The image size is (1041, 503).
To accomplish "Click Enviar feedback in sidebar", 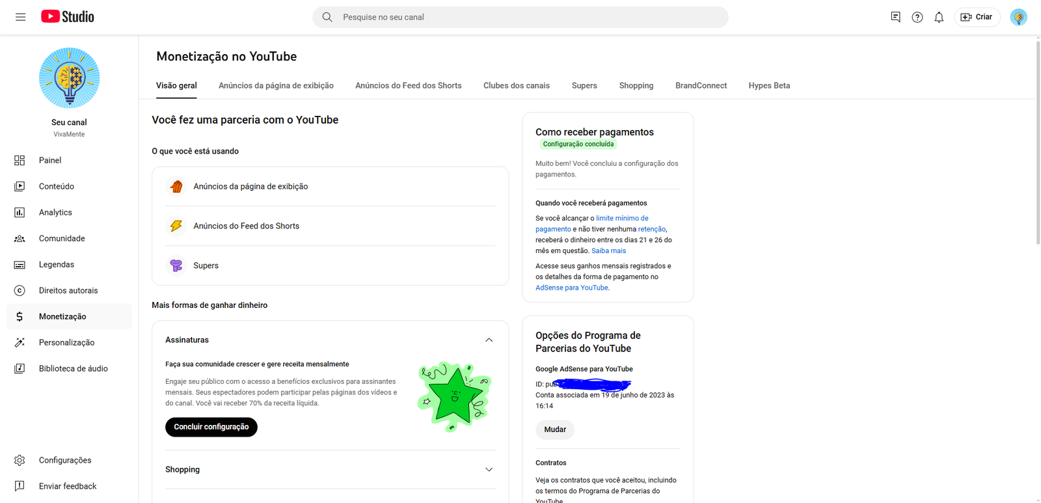I will pyautogui.click(x=69, y=486).
